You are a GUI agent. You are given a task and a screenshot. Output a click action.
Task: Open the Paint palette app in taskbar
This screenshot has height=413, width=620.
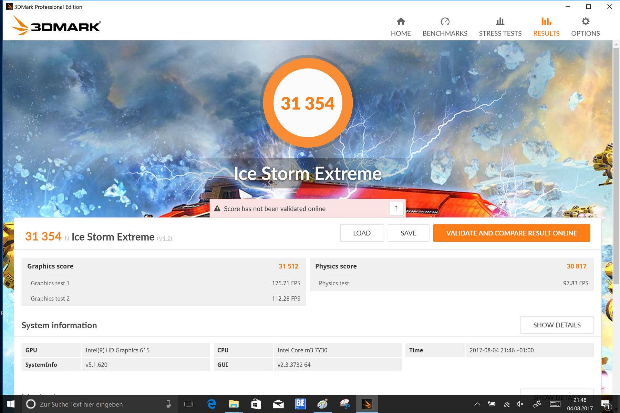pos(322,404)
